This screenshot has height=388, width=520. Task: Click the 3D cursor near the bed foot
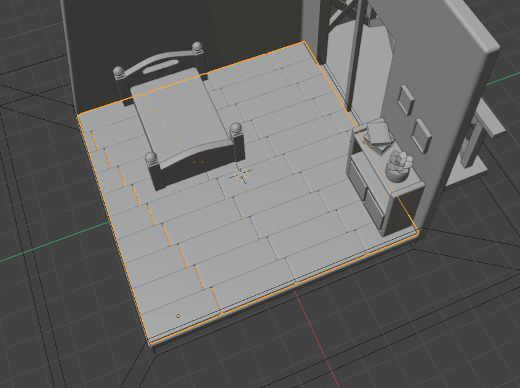241,174
